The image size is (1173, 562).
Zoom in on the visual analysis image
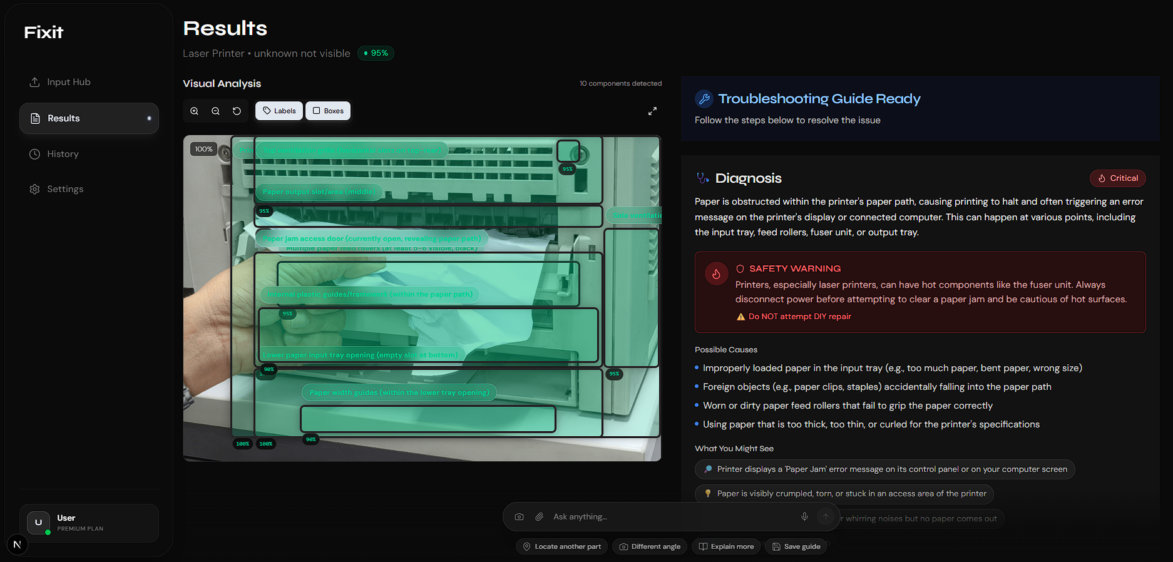tap(195, 111)
